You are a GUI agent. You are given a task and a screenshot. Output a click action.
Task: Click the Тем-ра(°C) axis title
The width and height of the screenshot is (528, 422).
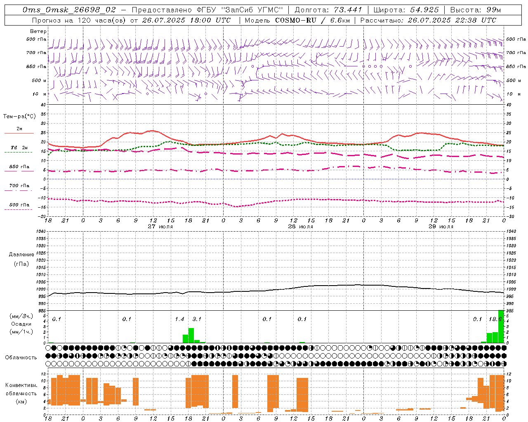(19, 117)
